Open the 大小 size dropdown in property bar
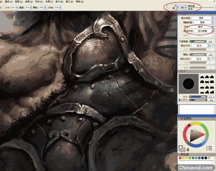The height and width of the screenshot is (171, 216). (x=17, y=8)
